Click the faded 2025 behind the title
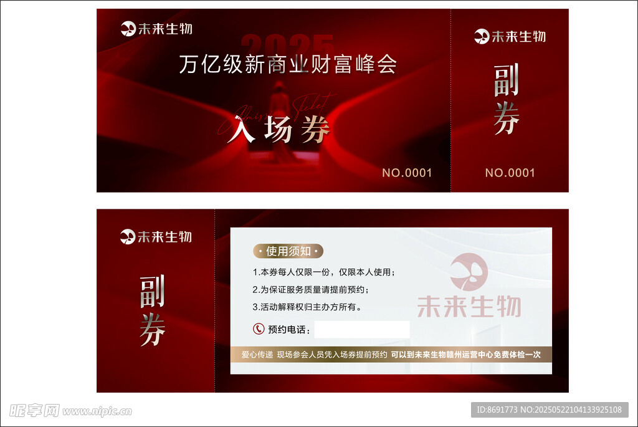638x427 pixels. pyautogui.click(x=288, y=45)
